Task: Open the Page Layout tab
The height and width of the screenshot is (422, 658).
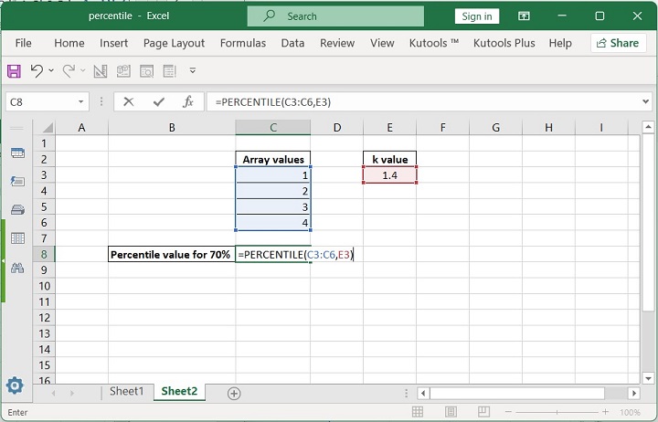Action: 174,43
